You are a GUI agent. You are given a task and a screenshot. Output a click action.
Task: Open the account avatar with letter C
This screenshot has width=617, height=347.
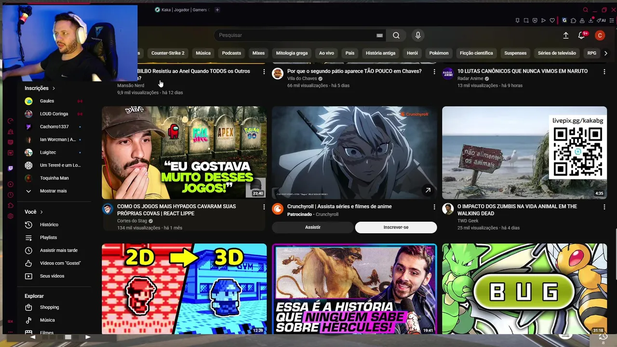[600, 35]
